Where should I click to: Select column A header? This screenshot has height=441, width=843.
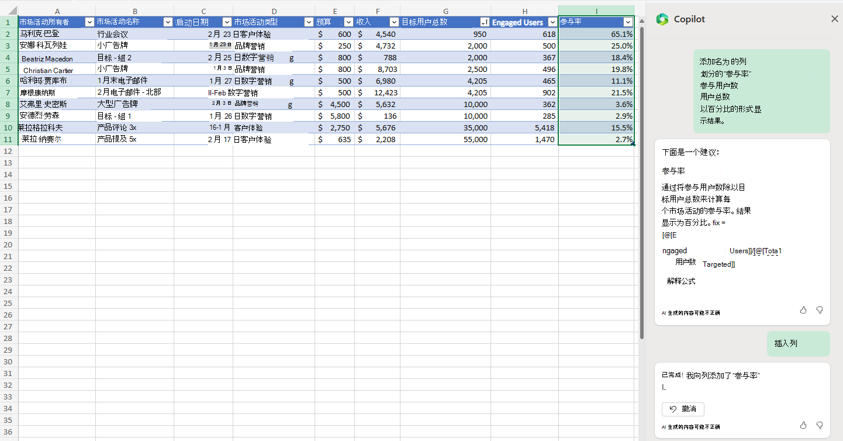57,11
